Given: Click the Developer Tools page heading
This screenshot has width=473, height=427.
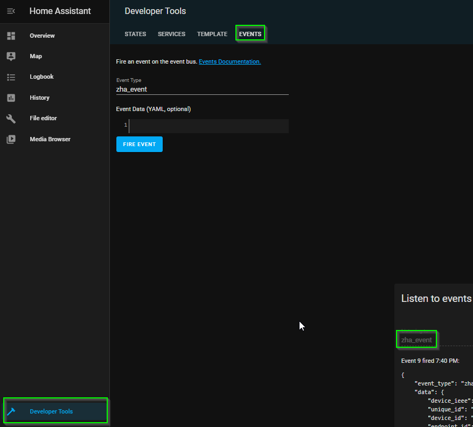Looking at the screenshot, I should pyautogui.click(x=155, y=11).
